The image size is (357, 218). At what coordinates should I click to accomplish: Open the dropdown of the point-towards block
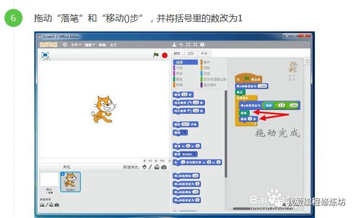pyautogui.click(x=184, y=132)
